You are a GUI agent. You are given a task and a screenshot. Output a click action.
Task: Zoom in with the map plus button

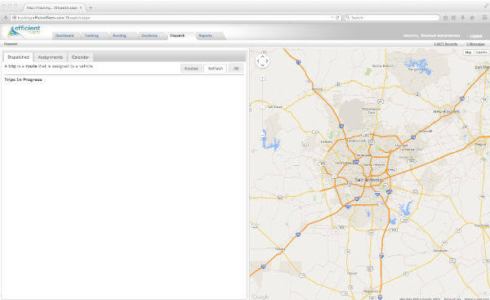coord(262,78)
